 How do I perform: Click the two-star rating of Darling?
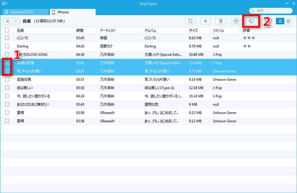click(247, 46)
